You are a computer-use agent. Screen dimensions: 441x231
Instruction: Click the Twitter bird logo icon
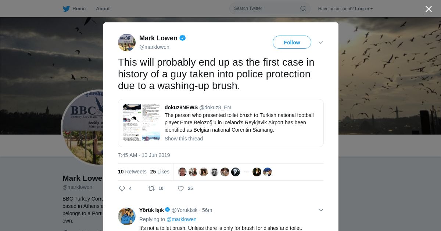coord(66,8)
